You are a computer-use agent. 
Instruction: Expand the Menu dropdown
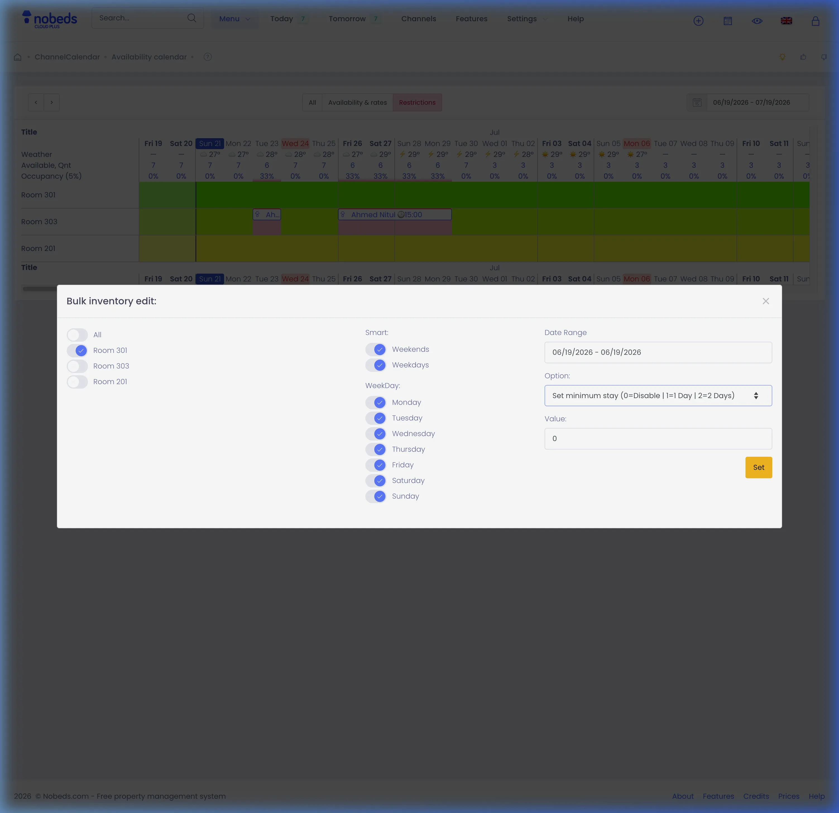[x=235, y=19]
